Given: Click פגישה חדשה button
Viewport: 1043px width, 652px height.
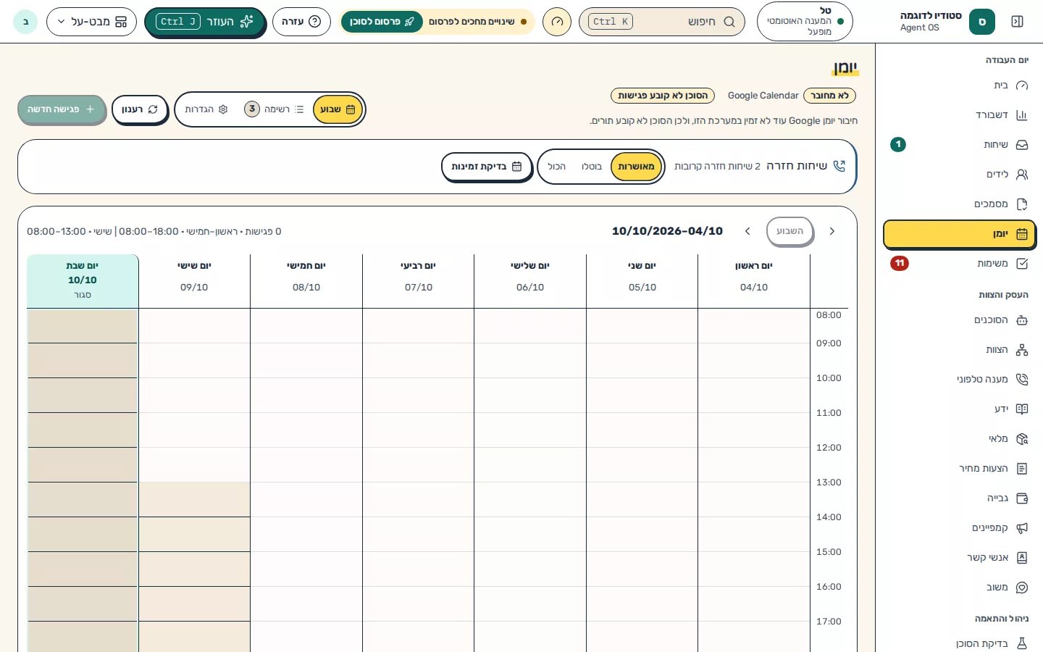Looking at the screenshot, I should tap(62, 109).
